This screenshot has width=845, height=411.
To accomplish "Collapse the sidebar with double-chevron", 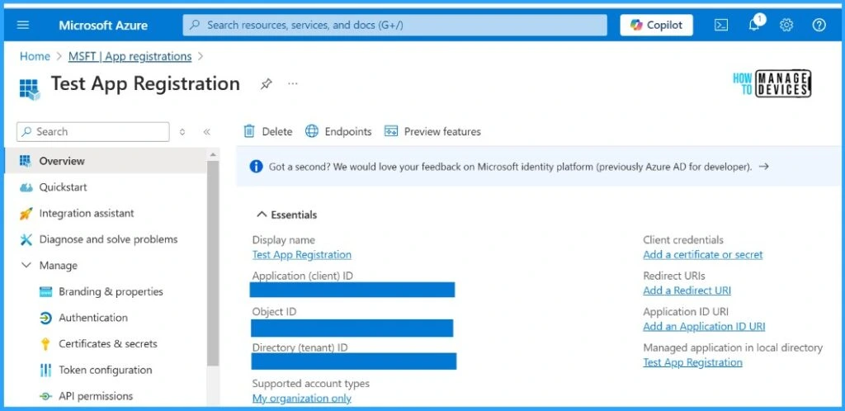I will point(207,132).
